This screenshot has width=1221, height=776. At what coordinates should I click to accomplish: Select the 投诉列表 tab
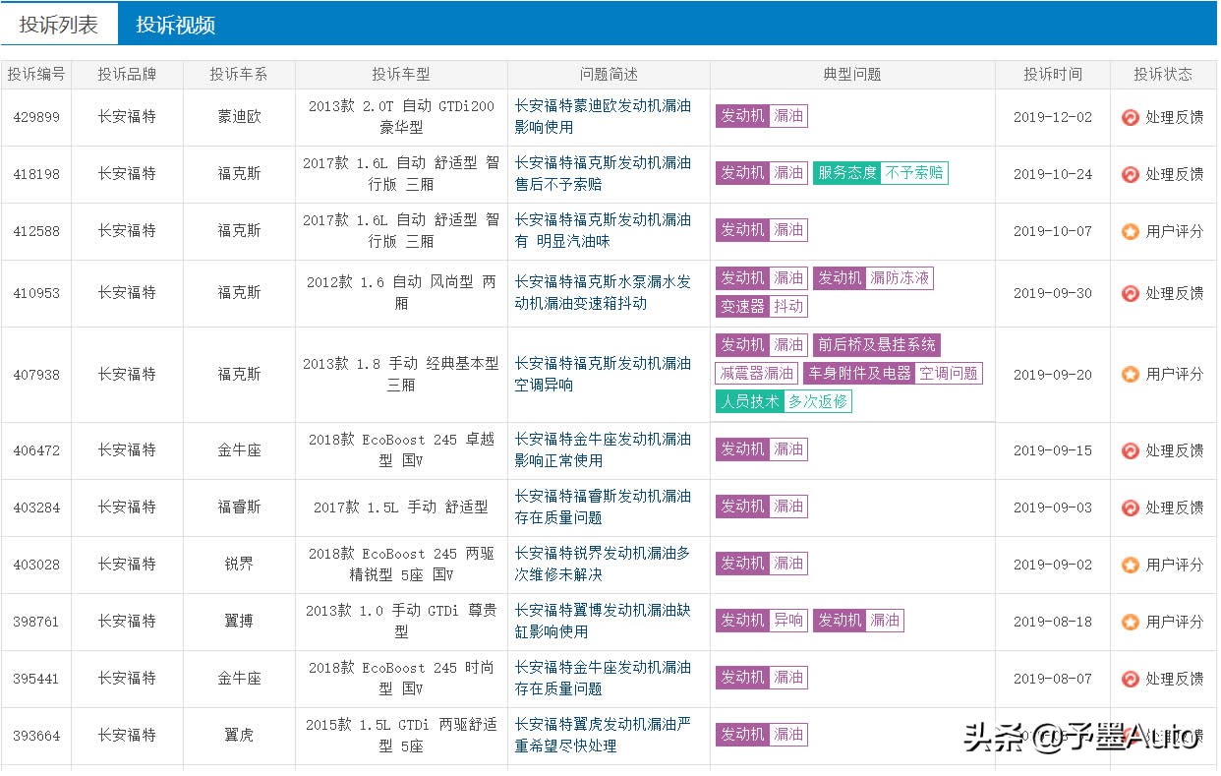[59, 26]
